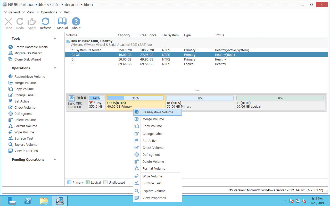This screenshot has width=330, height=206.
Task: Select Surface Test in left sidebar
Action: 24,138
